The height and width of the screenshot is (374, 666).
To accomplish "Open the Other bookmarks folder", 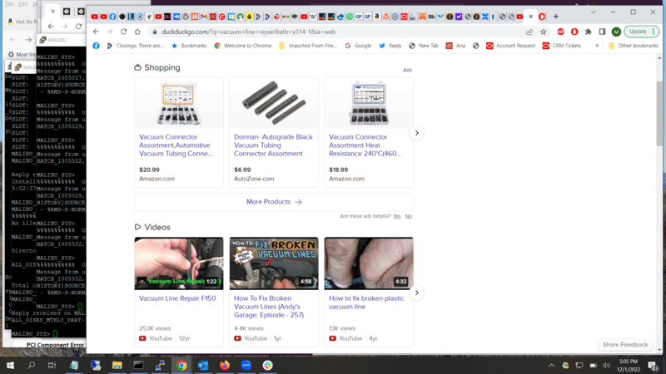I will click(x=633, y=46).
